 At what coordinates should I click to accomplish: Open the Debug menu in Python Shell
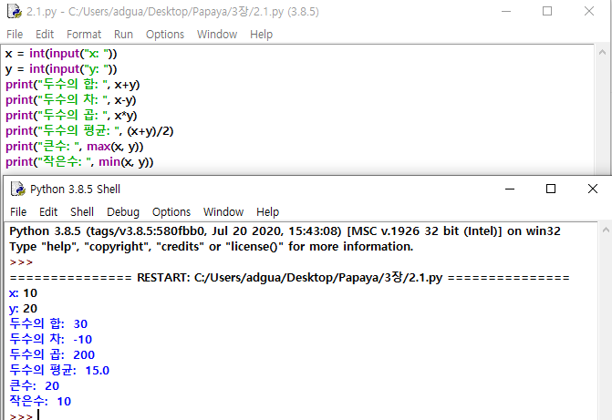pyautogui.click(x=123, y=211)
